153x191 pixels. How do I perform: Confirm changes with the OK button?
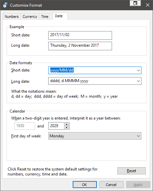click(x=85, y=185)
